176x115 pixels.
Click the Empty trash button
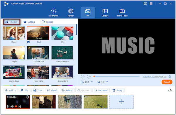[118, 90]
